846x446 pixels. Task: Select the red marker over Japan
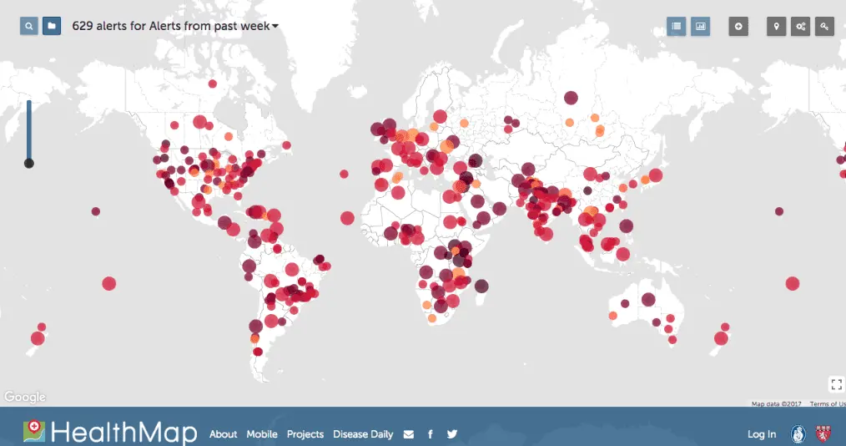[x=656, y=175]
